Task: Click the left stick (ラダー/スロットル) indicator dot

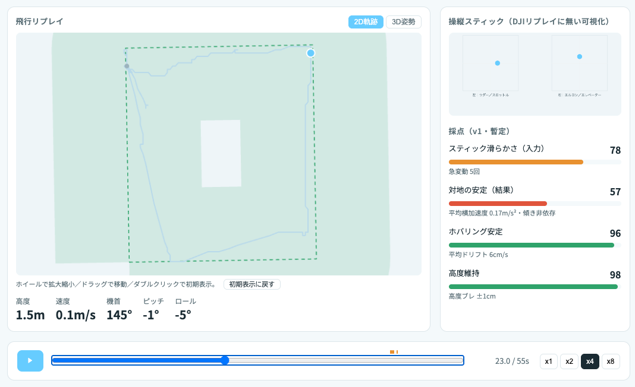Action: click(x=497, y=63)
